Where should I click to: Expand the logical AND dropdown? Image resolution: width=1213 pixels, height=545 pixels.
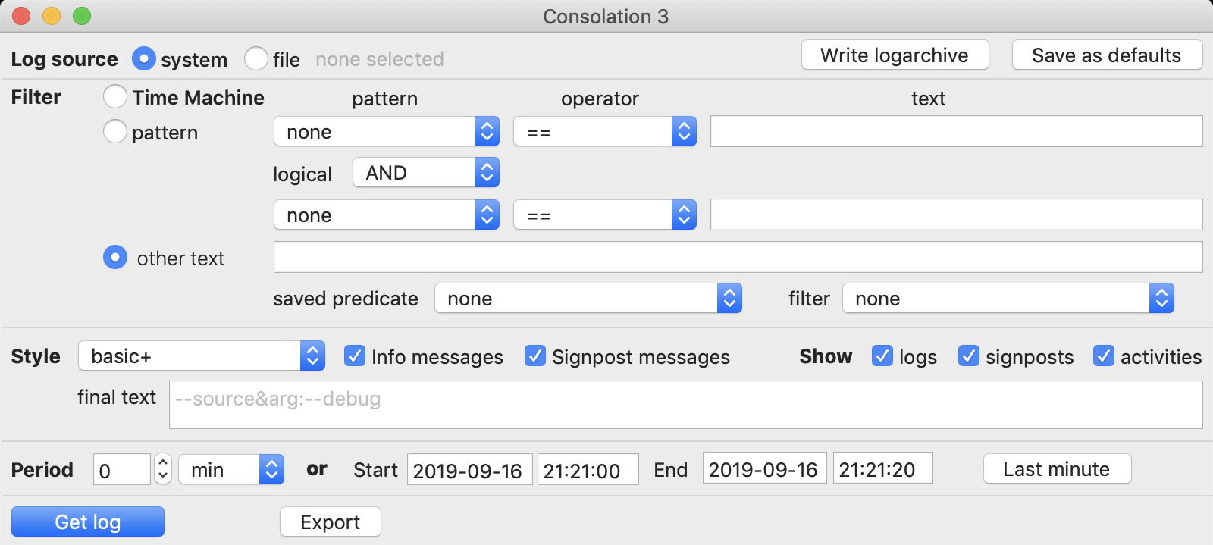click(x=425, y=173)
